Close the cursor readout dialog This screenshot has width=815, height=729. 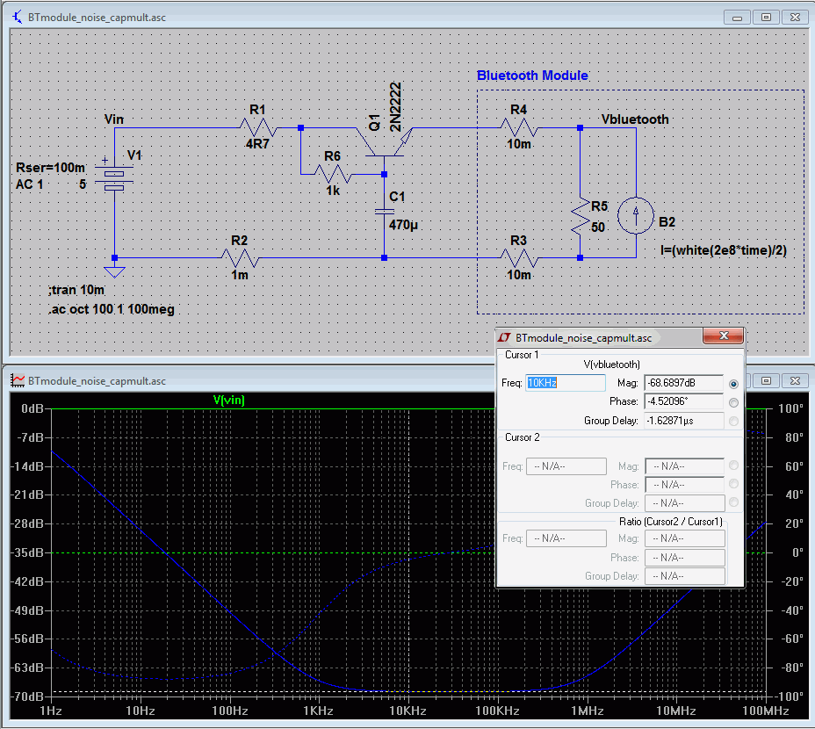click(x=724, y=336)
